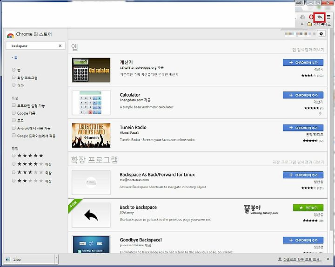Open the Goodbye Backspace! title

[141, 240]
